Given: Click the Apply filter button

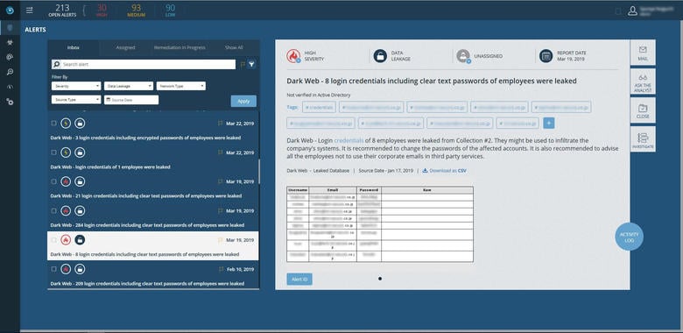Looking at the screenshot, I should coord(243,101).
